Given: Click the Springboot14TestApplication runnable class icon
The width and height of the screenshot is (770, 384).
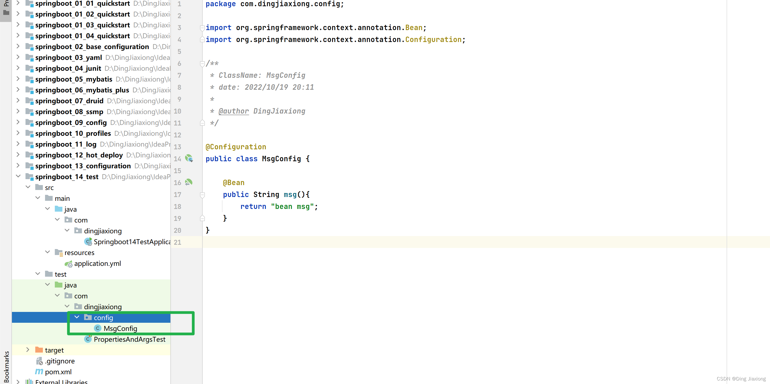Looking at the screenshot, I should point(88,241).
